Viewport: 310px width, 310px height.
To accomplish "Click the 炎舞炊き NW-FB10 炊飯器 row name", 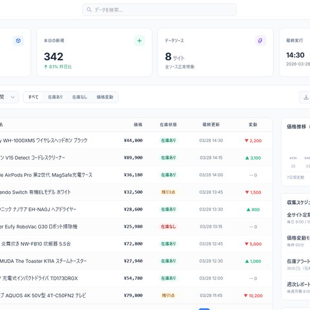I will [36, 244].
